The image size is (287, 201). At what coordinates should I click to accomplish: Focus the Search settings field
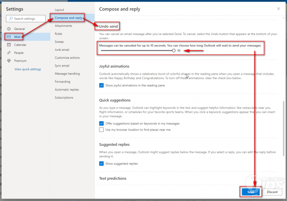point(26,18)
